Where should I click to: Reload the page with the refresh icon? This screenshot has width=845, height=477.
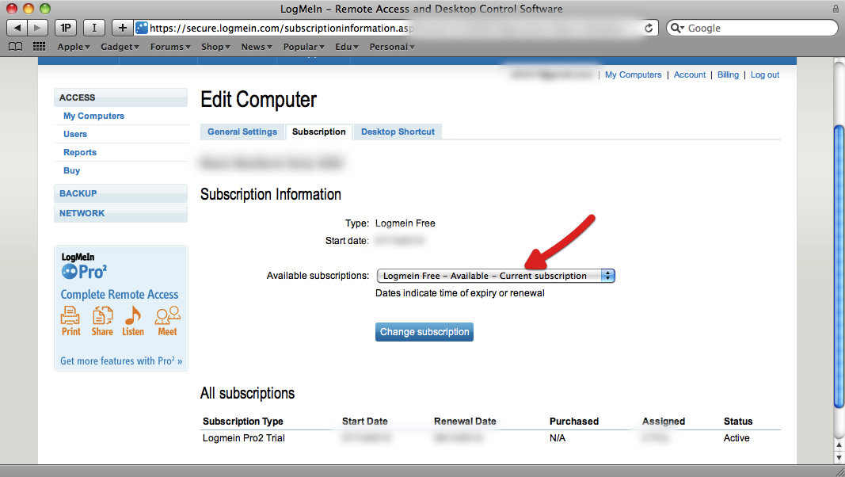649,27
